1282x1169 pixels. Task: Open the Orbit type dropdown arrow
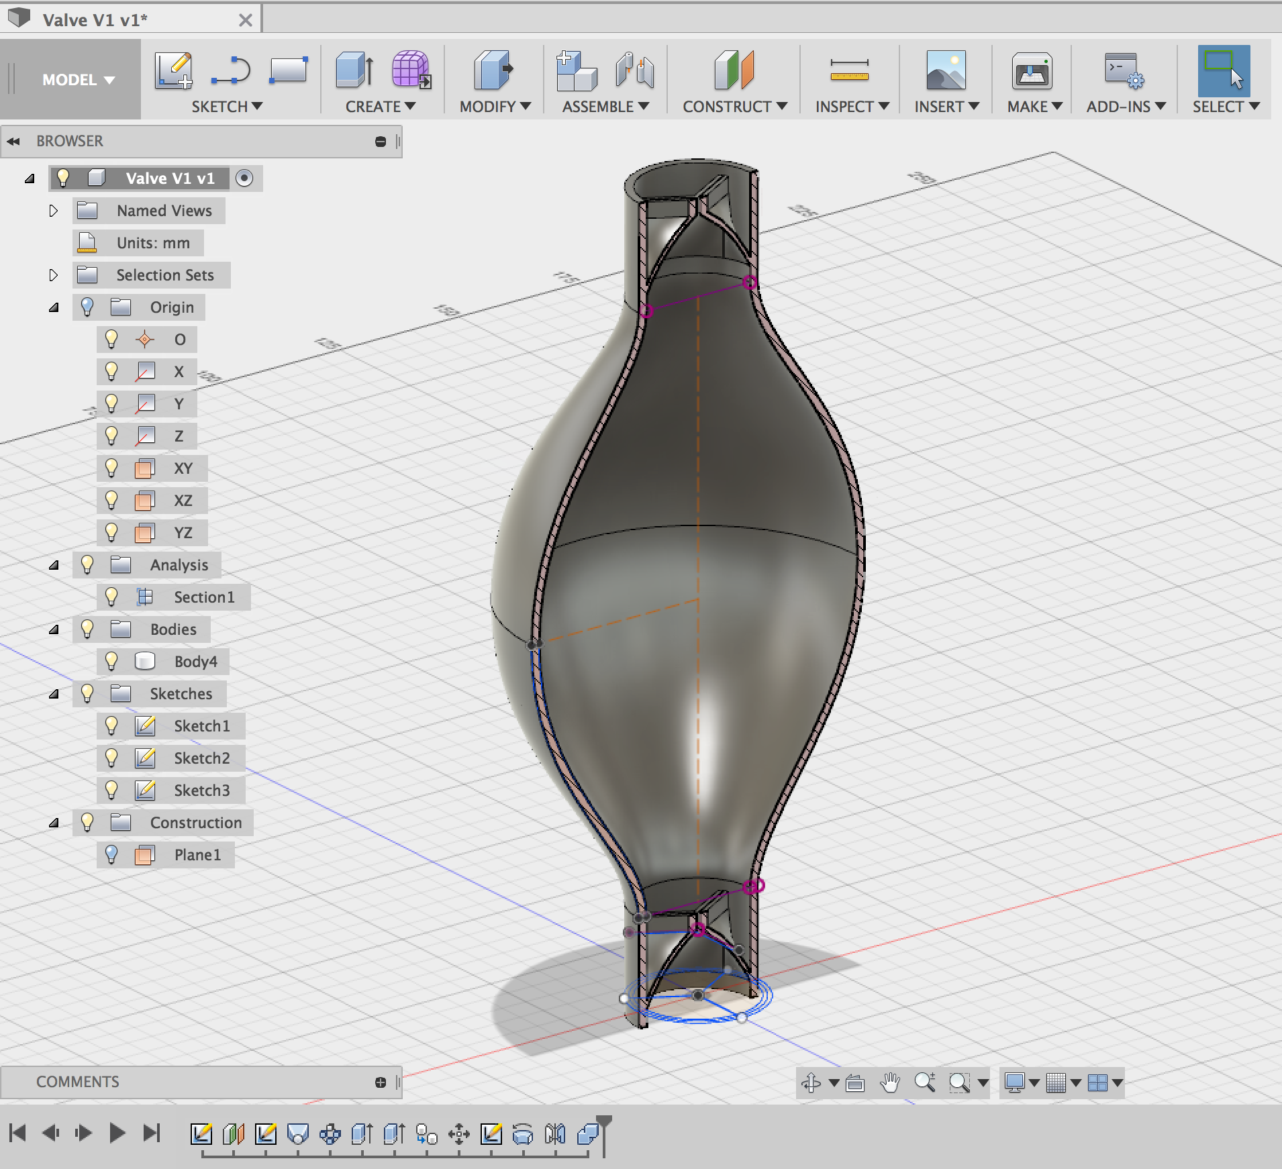834,1082
